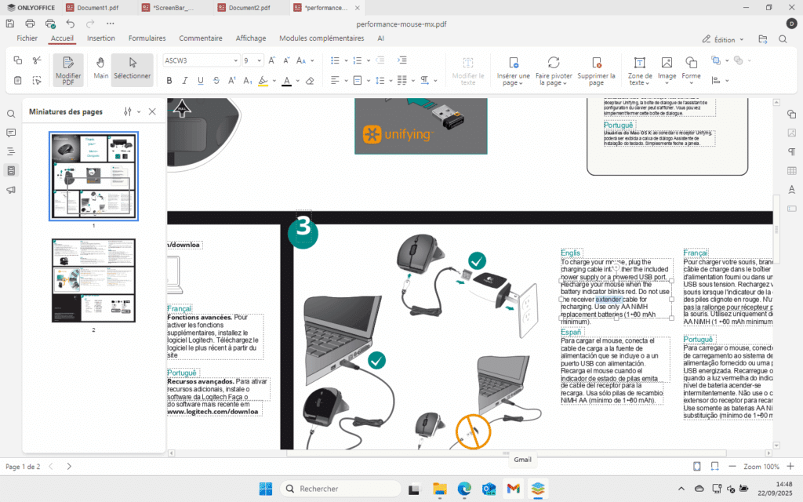Click the clear formatting eraser icon

point(310,80)
